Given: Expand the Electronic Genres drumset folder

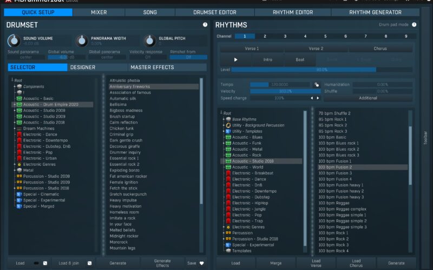Looking at the screenshot, I should pyautogui.click(x=14, y=164).
